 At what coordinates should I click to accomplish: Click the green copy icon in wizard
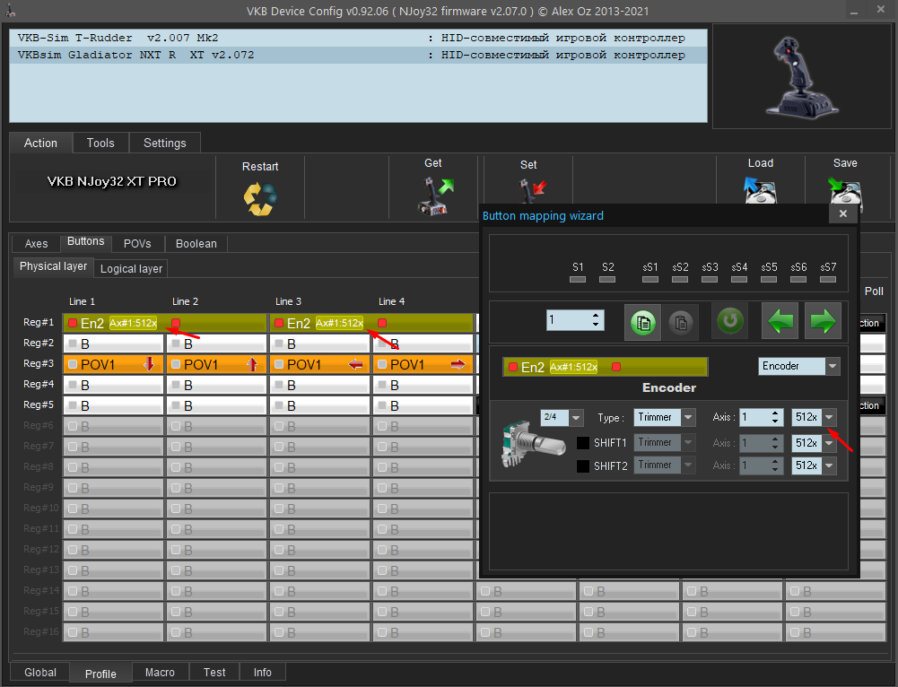point(642,322)
